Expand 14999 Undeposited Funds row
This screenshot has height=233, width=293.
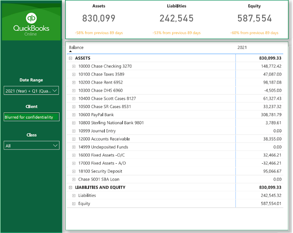[74, 147]
